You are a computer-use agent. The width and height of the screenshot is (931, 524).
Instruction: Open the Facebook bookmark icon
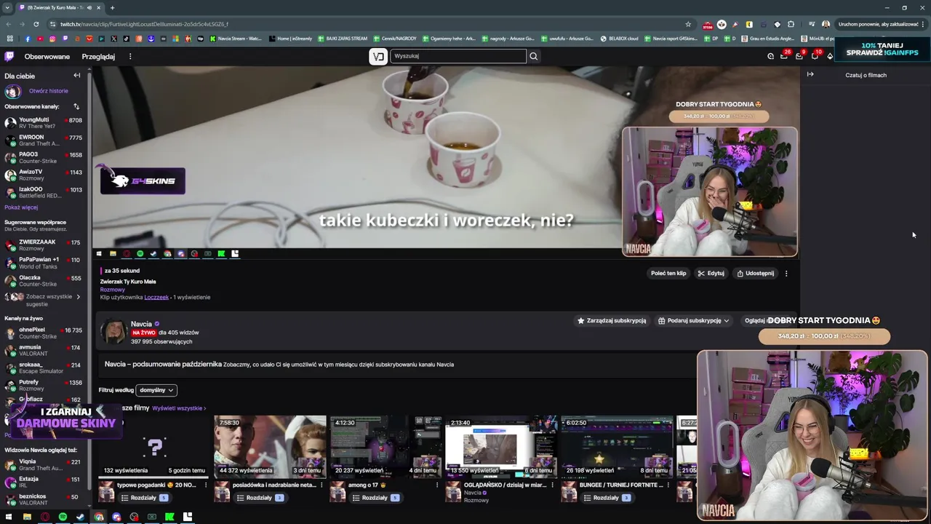[28, 39]
